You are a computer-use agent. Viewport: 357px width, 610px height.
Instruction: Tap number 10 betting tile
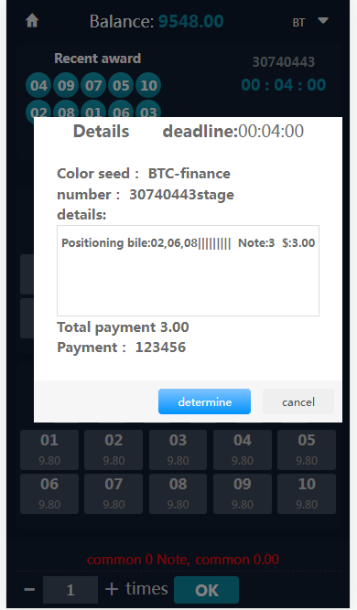[x=307, y=494]
